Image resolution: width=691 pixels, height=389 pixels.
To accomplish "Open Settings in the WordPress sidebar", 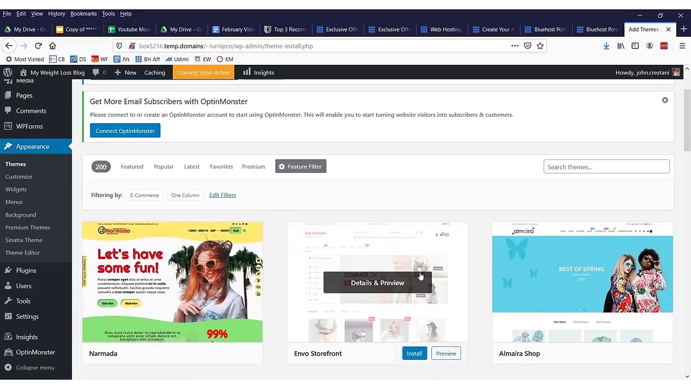I will click(x=27, y=317).
